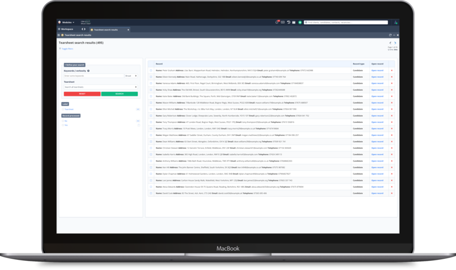456x270 pixels.
Task: Open record for Anthony Williams
Action: coord(377,161)
